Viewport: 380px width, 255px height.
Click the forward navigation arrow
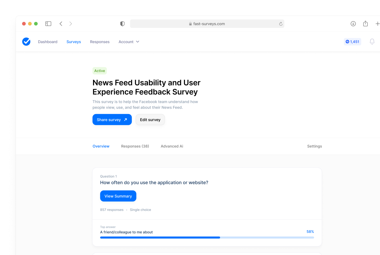point(70,23)
